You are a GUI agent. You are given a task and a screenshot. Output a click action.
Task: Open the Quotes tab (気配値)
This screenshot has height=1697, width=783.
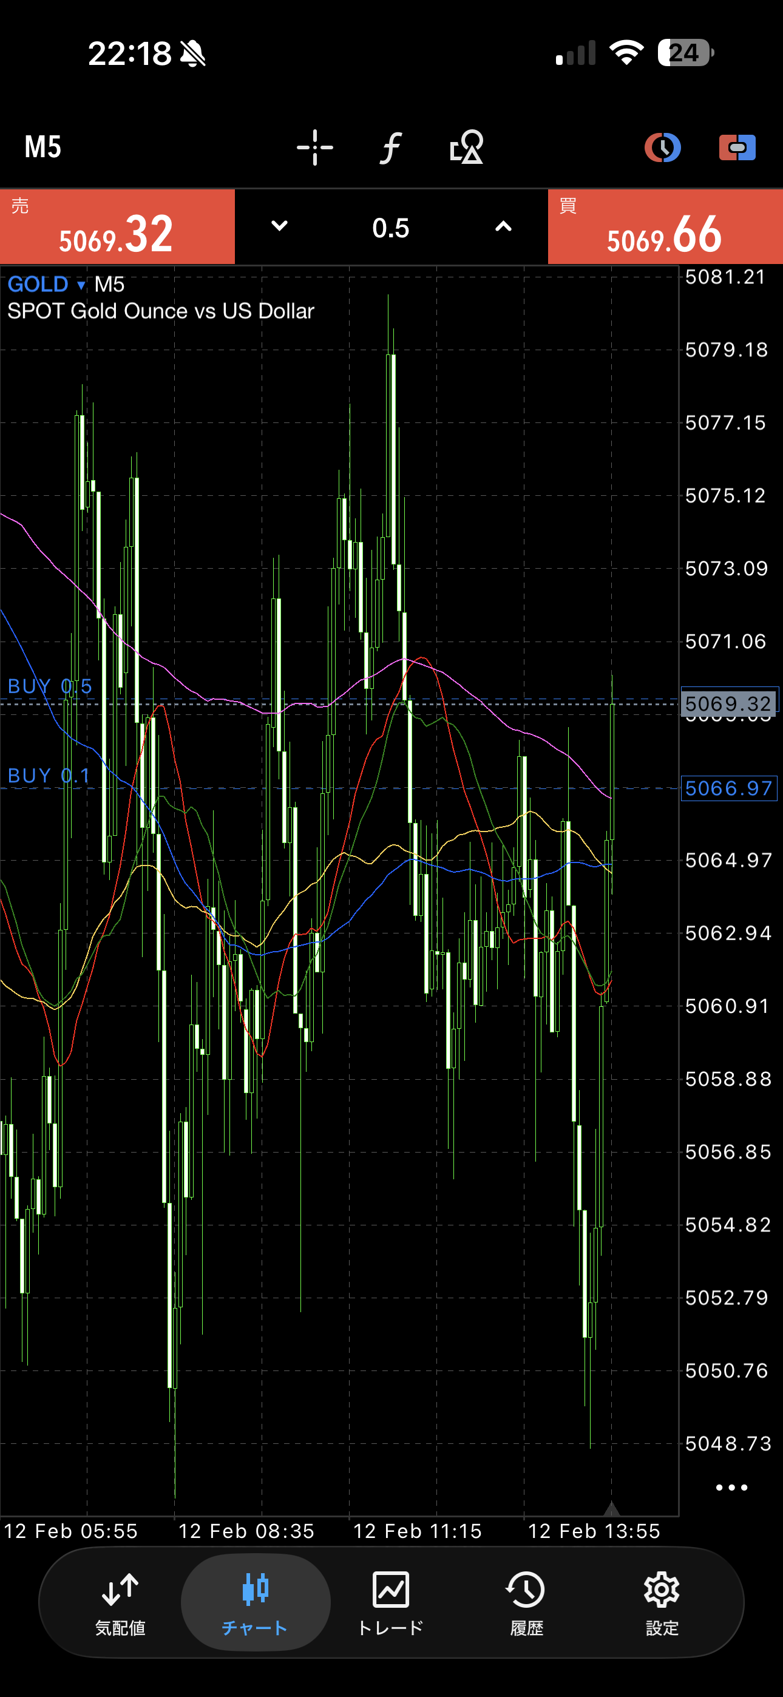point(120,1602)
